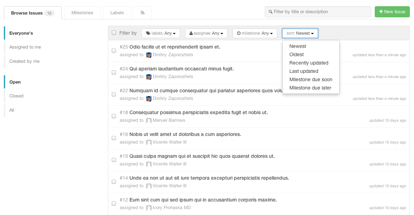Toggle the select-all issues checkbox
The width and height of the screenshot is (414, 215).
114,33
